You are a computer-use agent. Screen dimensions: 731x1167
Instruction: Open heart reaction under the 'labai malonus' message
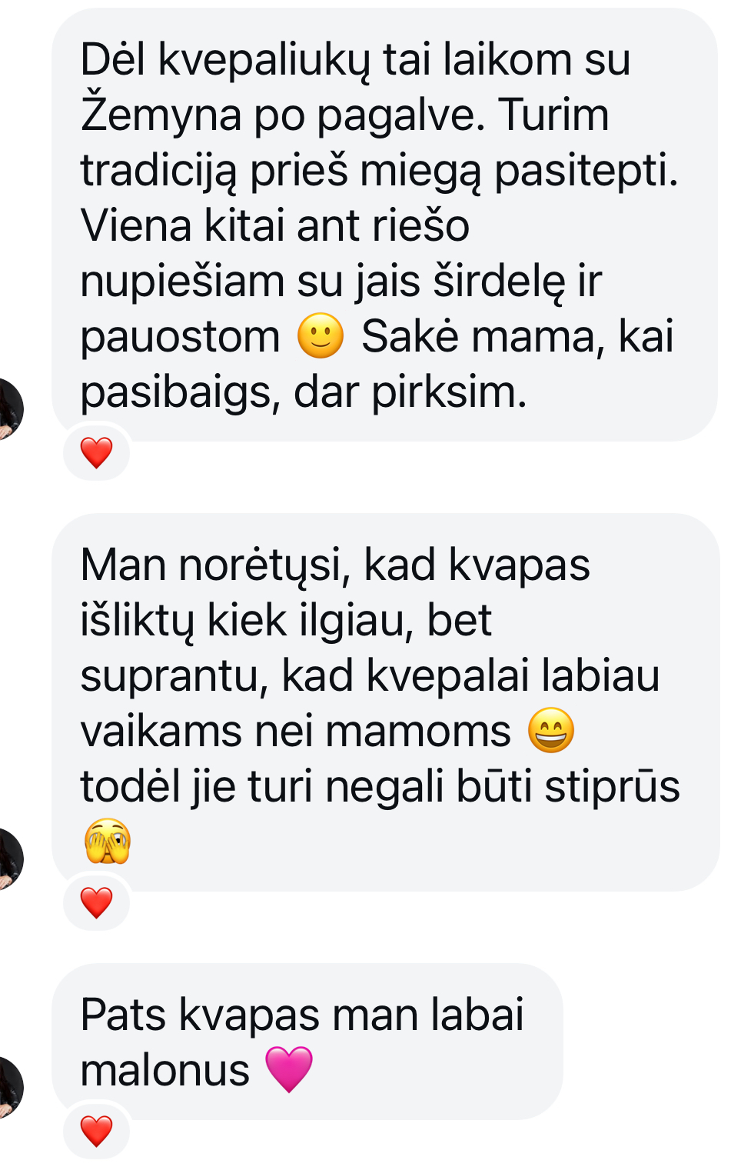96,1131
